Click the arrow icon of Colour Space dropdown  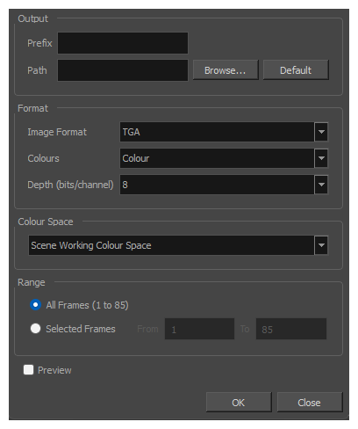(321, 245)
